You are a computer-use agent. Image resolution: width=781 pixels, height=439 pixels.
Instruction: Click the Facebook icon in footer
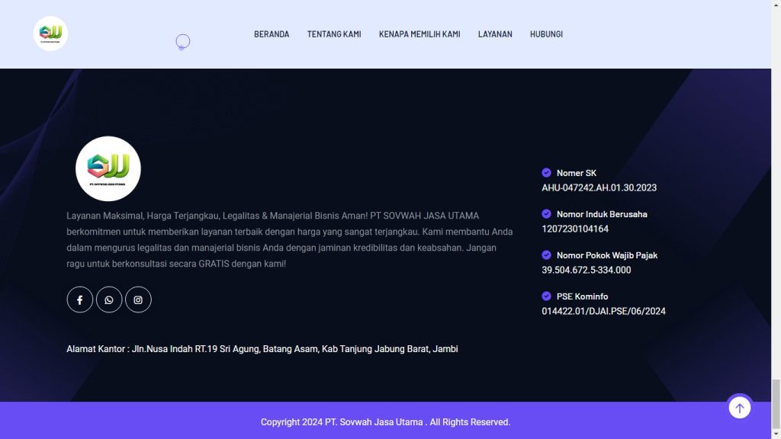tap(80, 300)
